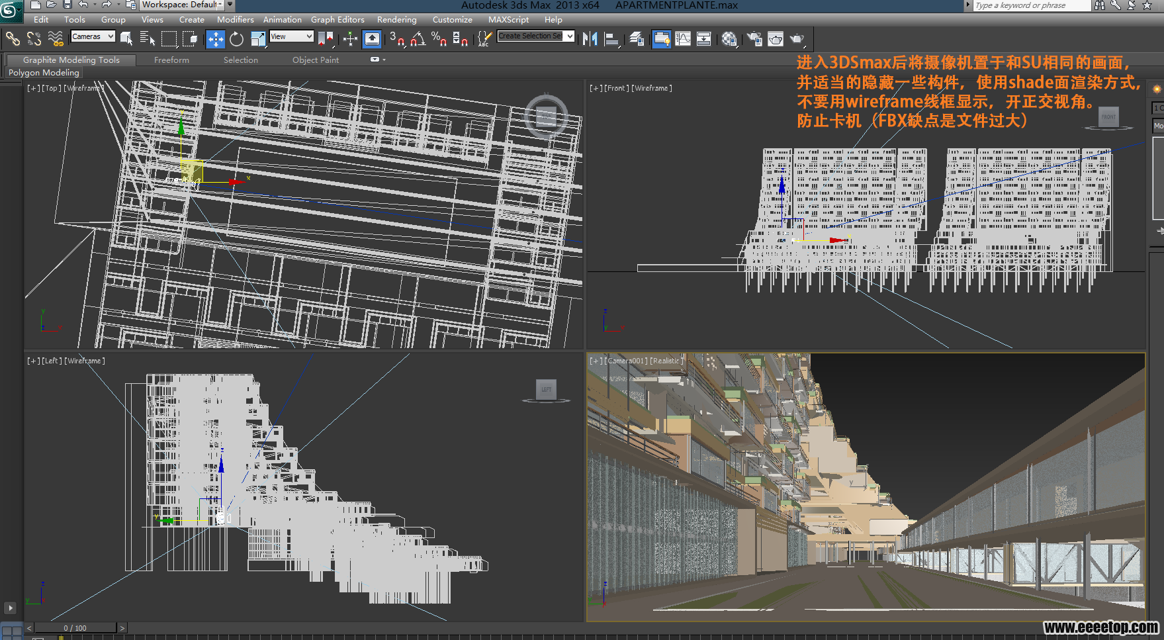The width and height of the screenshot is (1164, 640).
Task: Toggle Angle Snap
Action: pos(418,39)
